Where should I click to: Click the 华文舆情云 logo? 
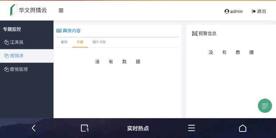(29, 10)
